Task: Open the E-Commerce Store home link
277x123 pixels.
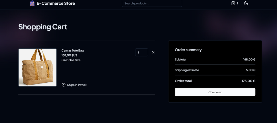Action: [56, 3]
